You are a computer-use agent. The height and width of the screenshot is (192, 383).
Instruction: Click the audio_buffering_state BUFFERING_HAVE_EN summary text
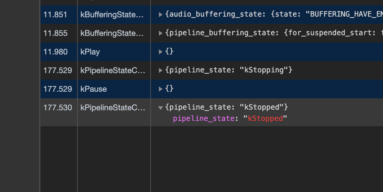[266, 14]
